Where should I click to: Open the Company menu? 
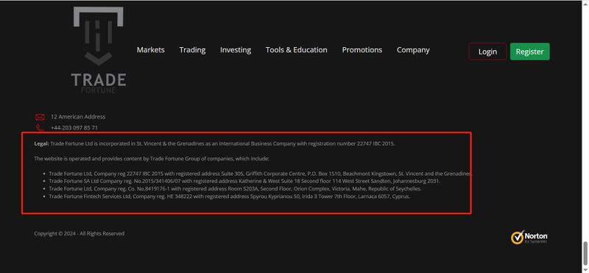coord(413,50)
